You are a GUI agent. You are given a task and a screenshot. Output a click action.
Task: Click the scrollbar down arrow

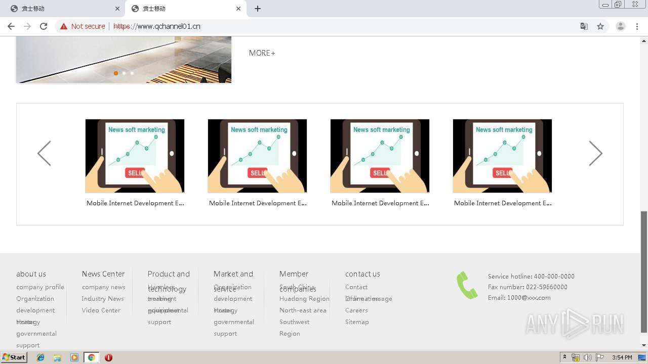click(x=644, y=345)
